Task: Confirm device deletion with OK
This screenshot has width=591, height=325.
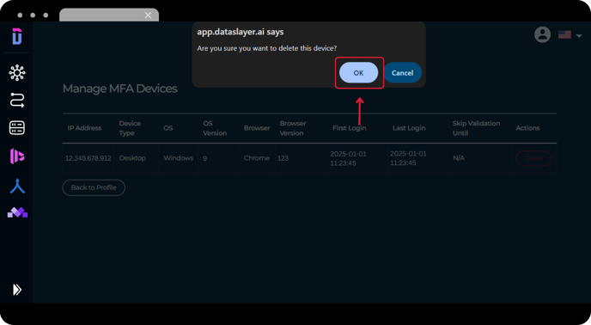Action: (x=358, y=72)
